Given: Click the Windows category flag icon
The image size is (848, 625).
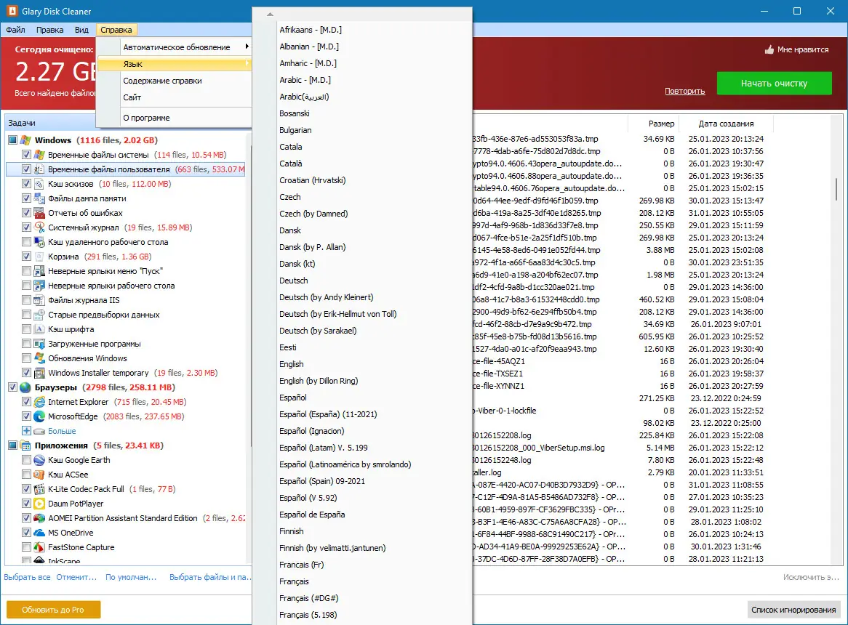Looking at the screenshot, I should [x=25, y=140].
